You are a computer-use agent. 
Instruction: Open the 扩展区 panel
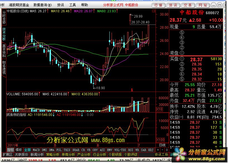pyautogui.click(x=8, y=155)
